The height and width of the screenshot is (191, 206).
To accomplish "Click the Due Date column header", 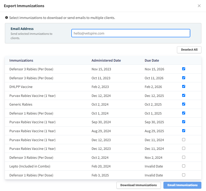I will 152,60.
